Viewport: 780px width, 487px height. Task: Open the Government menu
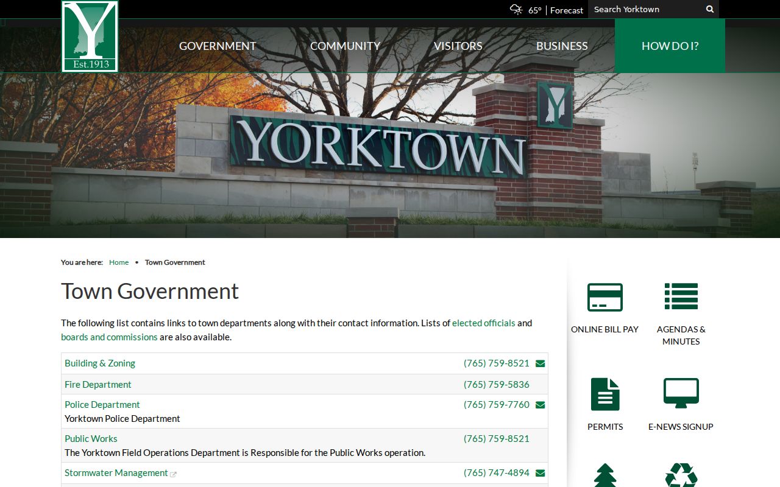(x=218, y=46)
